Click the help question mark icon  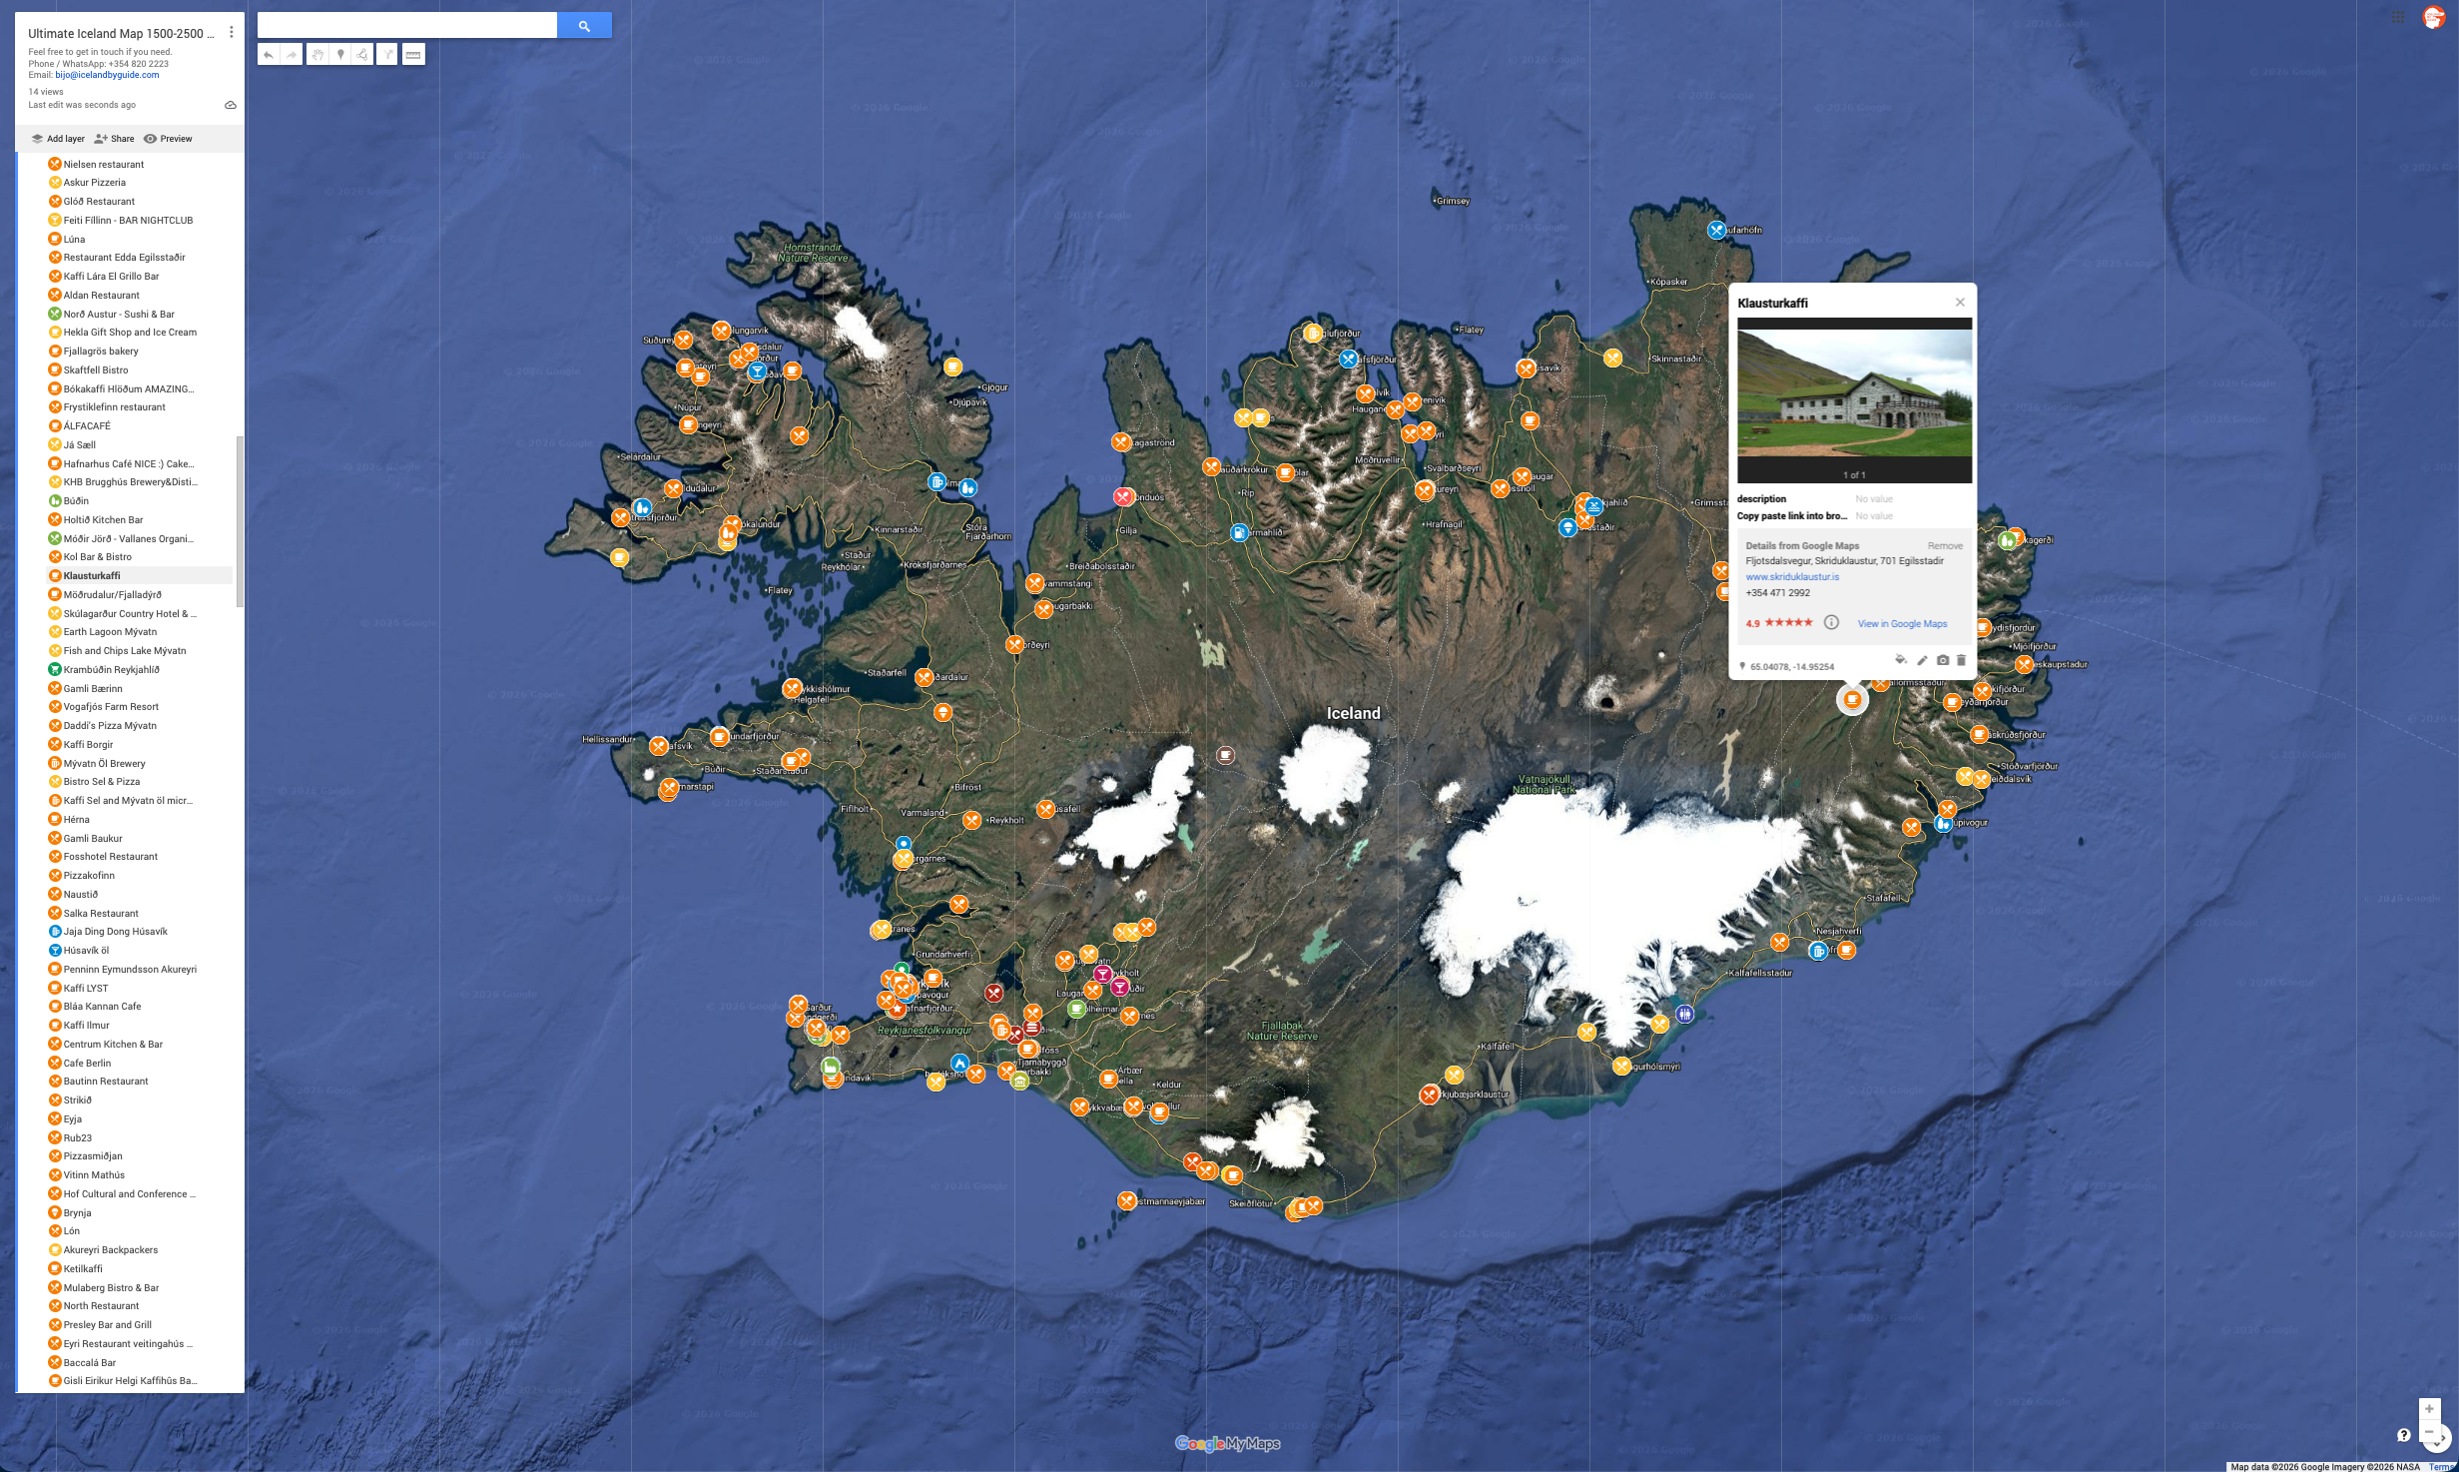coord(2403,1435)
